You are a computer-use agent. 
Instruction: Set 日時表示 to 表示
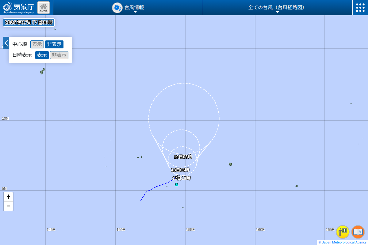coord(42,55)
